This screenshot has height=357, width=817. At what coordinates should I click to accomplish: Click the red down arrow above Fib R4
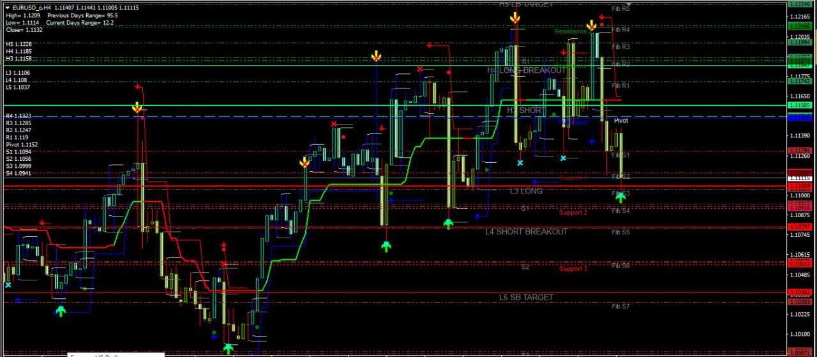click(602, 17)
